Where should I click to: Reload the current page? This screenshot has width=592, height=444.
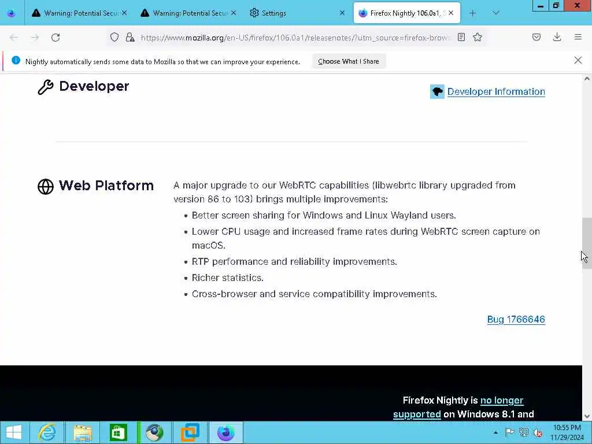pyautogui.click(x=55, y=38)
